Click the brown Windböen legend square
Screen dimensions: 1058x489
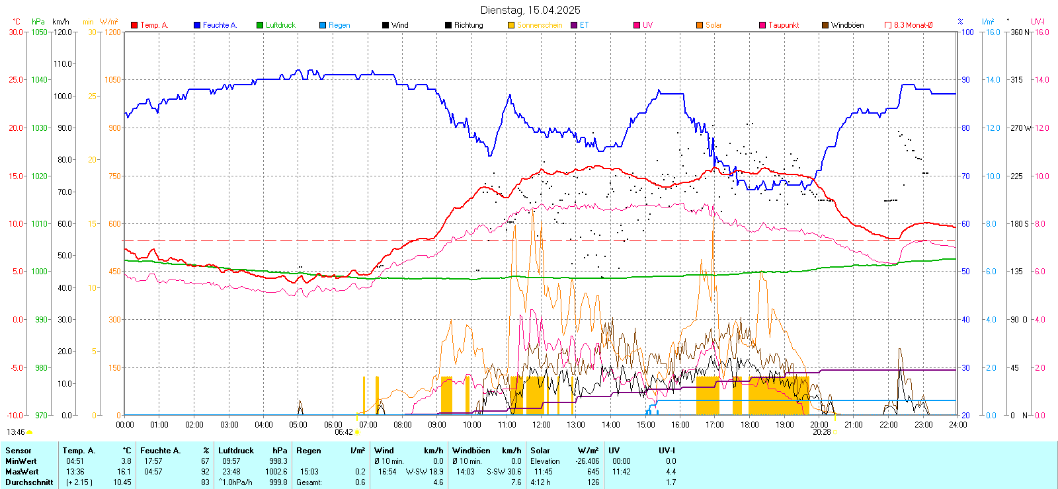pos(825,25)
